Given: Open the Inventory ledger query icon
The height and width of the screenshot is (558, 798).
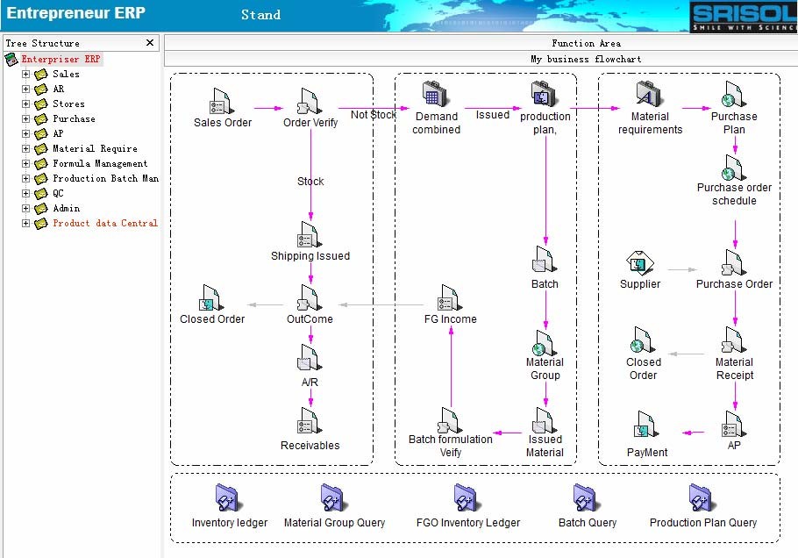Looking at the screenshot, I should click(229, 498).
